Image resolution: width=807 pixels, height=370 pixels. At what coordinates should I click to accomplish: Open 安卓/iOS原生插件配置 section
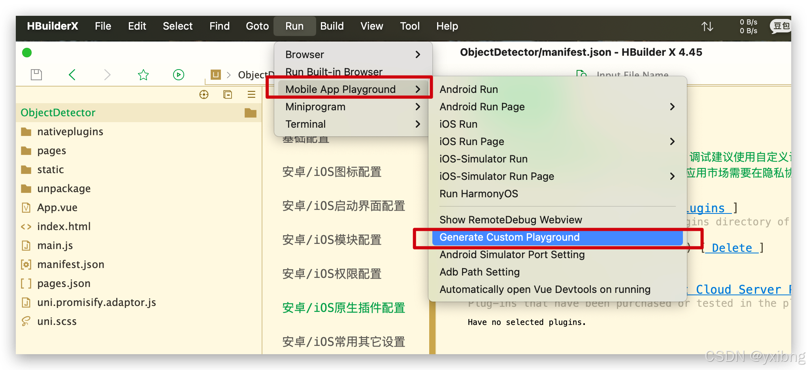point(344,308)
